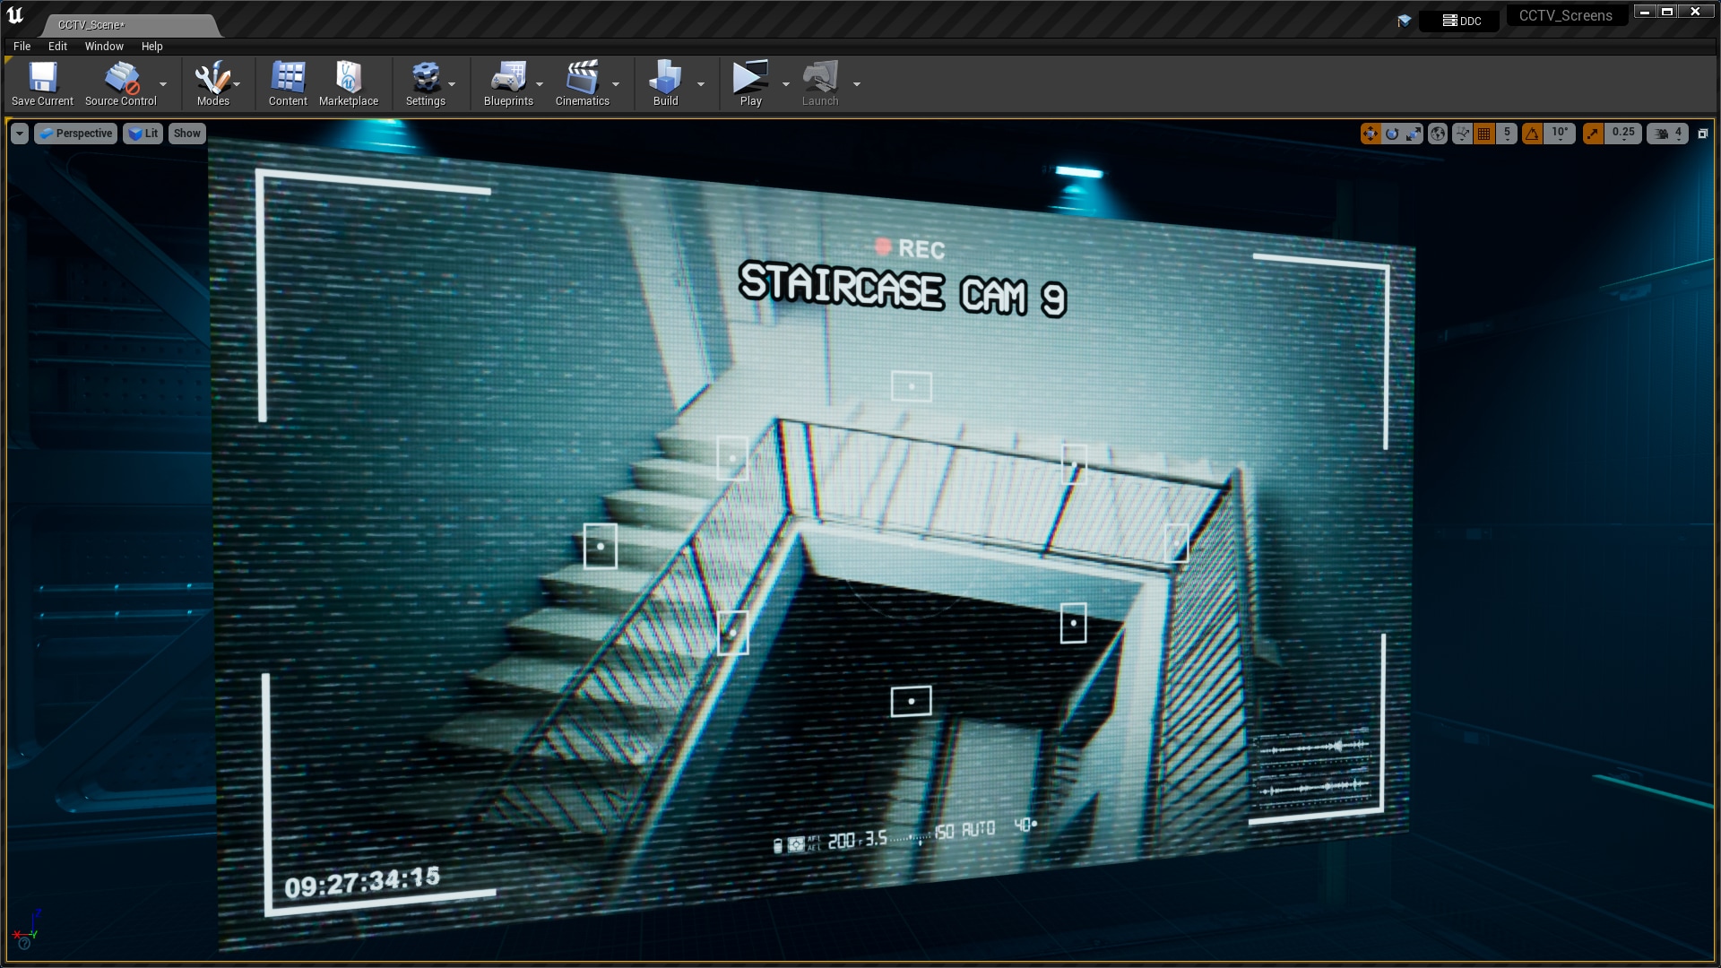The width and height of the screenshot is (1721, 968).
Task: Open the Marketplace
Action: [349, 82]
